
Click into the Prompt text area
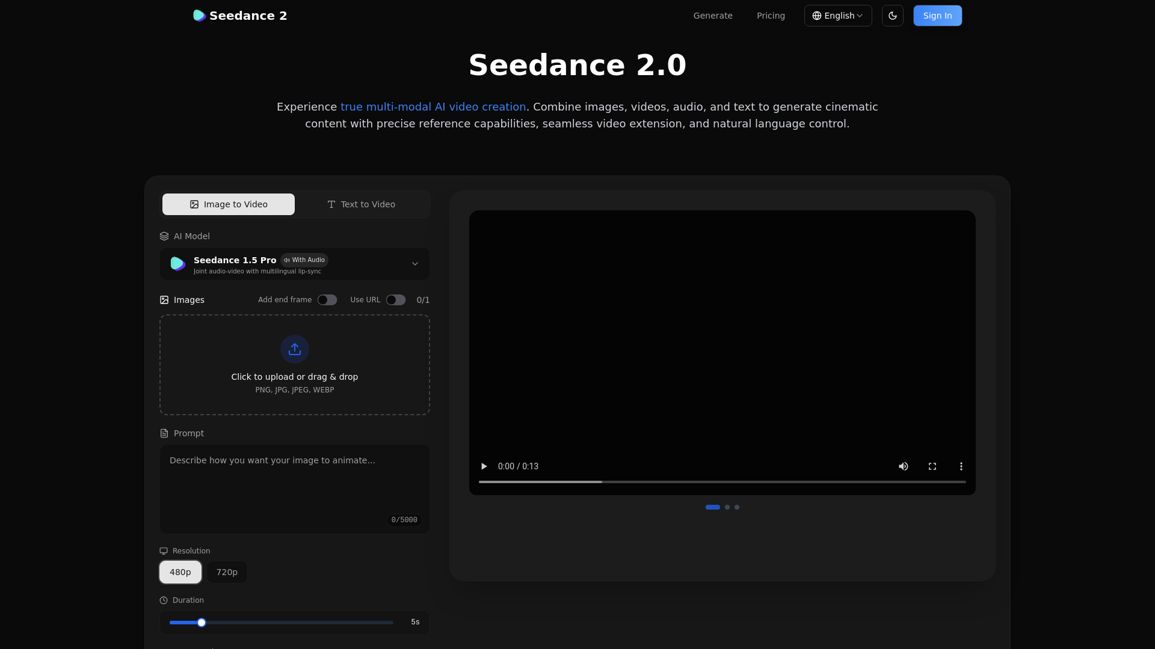295,489
